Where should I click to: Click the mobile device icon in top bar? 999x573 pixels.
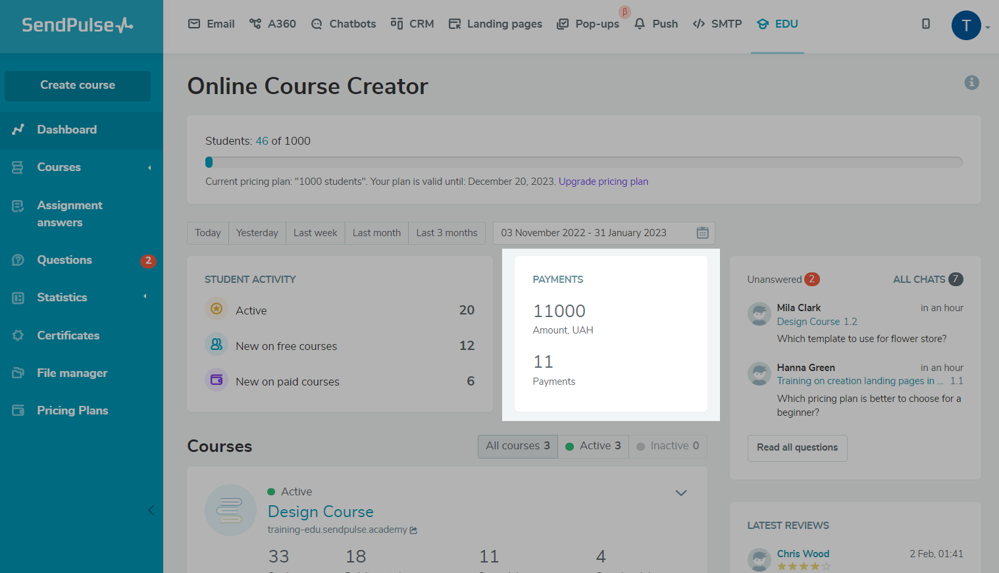coord(925,24)
